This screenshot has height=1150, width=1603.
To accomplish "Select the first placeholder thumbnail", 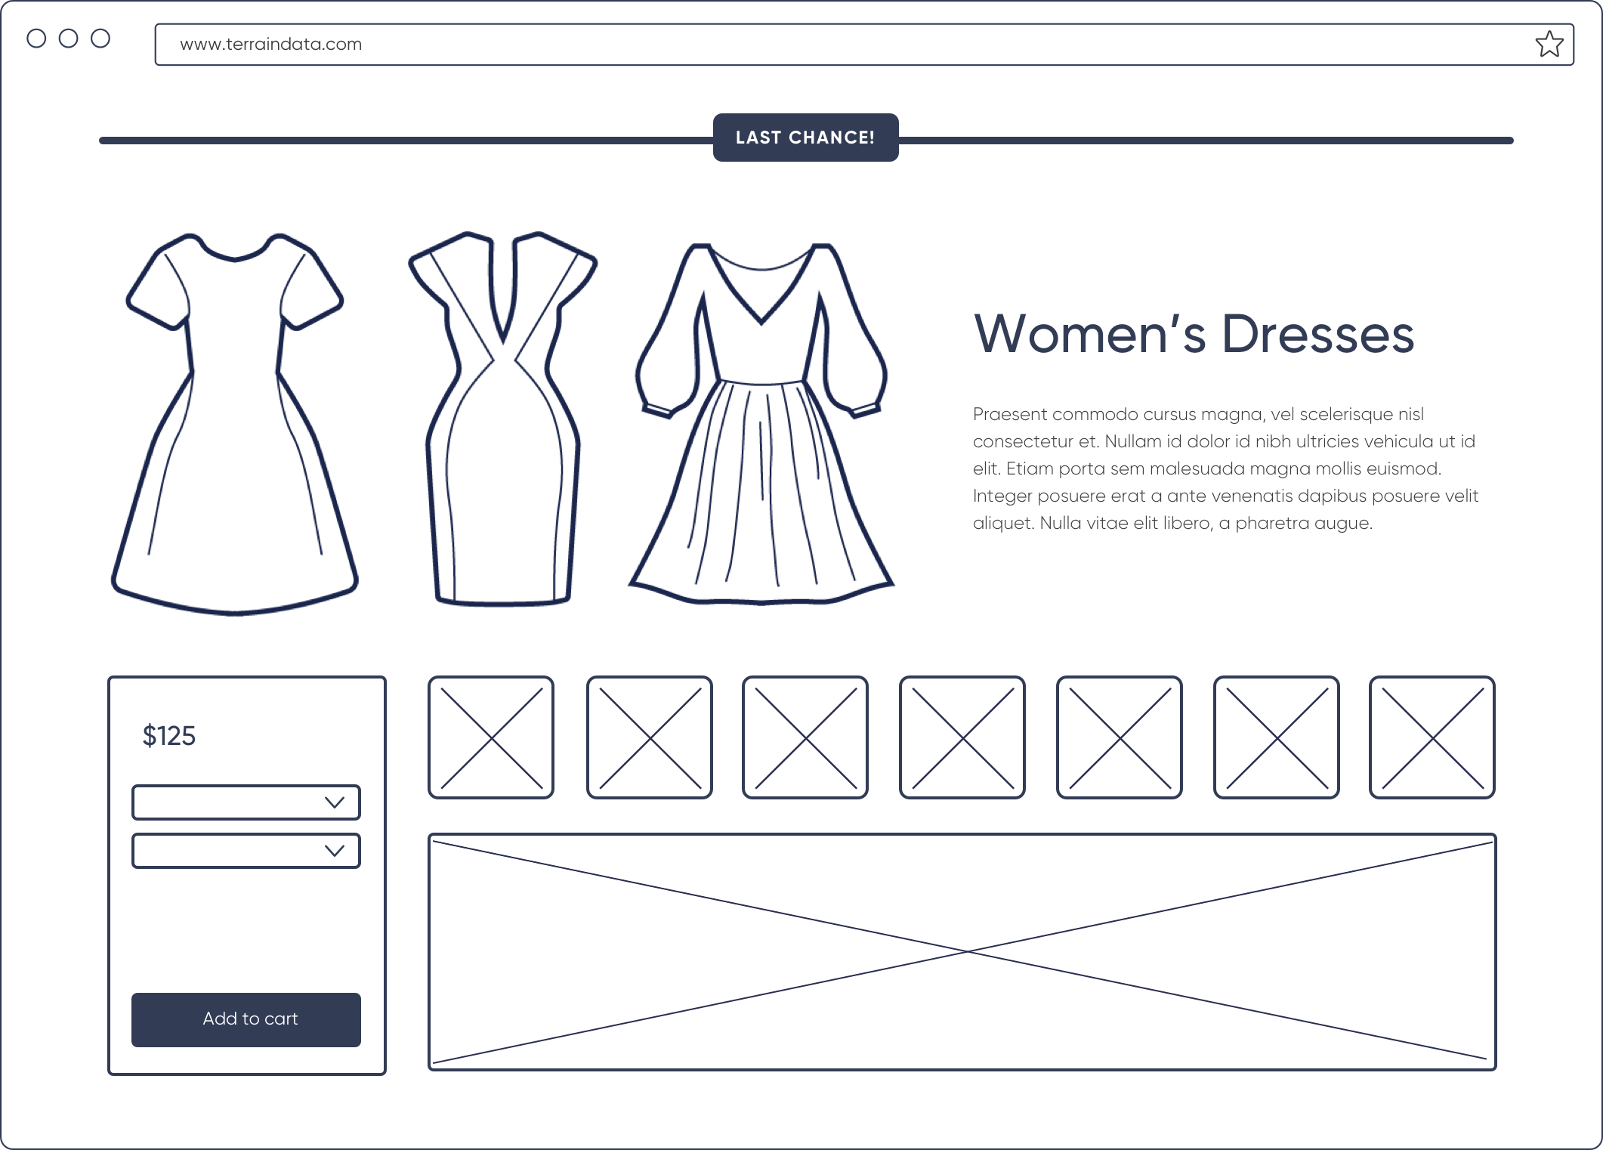I will coord(491,737).
